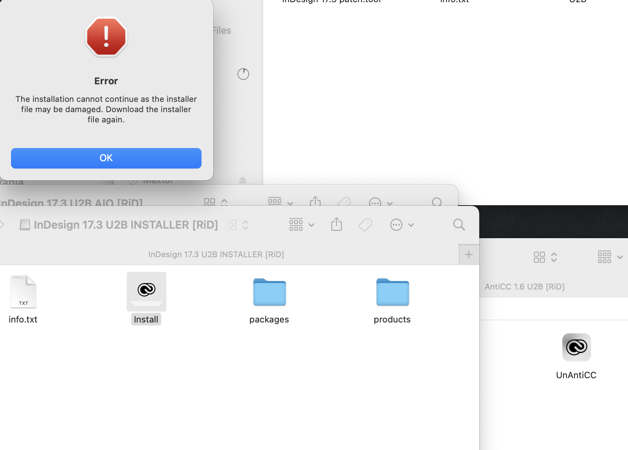Click OK in the Error dialog

coord(106,158)
